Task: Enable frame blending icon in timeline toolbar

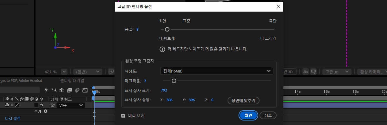Action: tap(69, 90)
